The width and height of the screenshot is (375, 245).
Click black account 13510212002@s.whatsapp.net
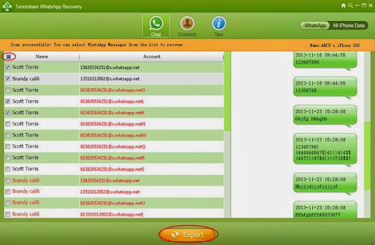[110, 79]
